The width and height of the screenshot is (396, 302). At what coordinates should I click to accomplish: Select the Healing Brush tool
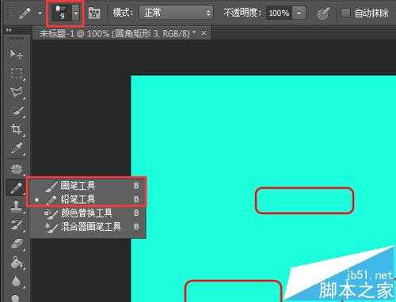(x=17, y=168)
